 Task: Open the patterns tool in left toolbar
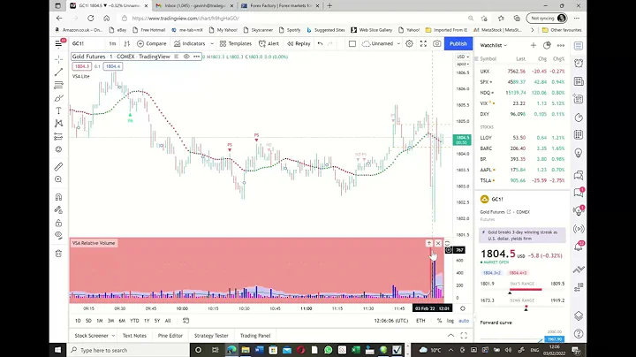[58, 124]
